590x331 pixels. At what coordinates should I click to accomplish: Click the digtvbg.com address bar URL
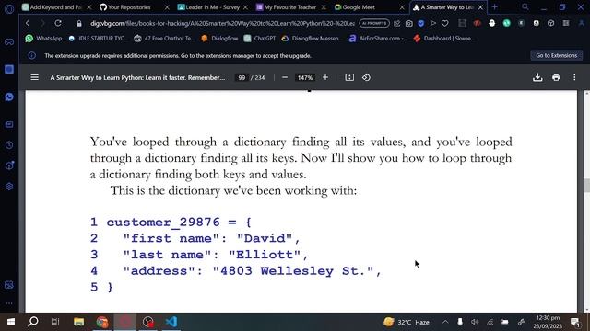(x=222, y=23)
